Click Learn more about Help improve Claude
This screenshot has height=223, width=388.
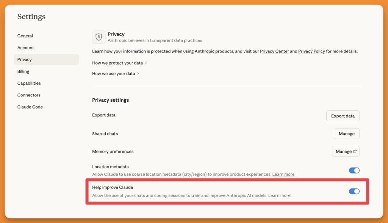tap(279, 195)
